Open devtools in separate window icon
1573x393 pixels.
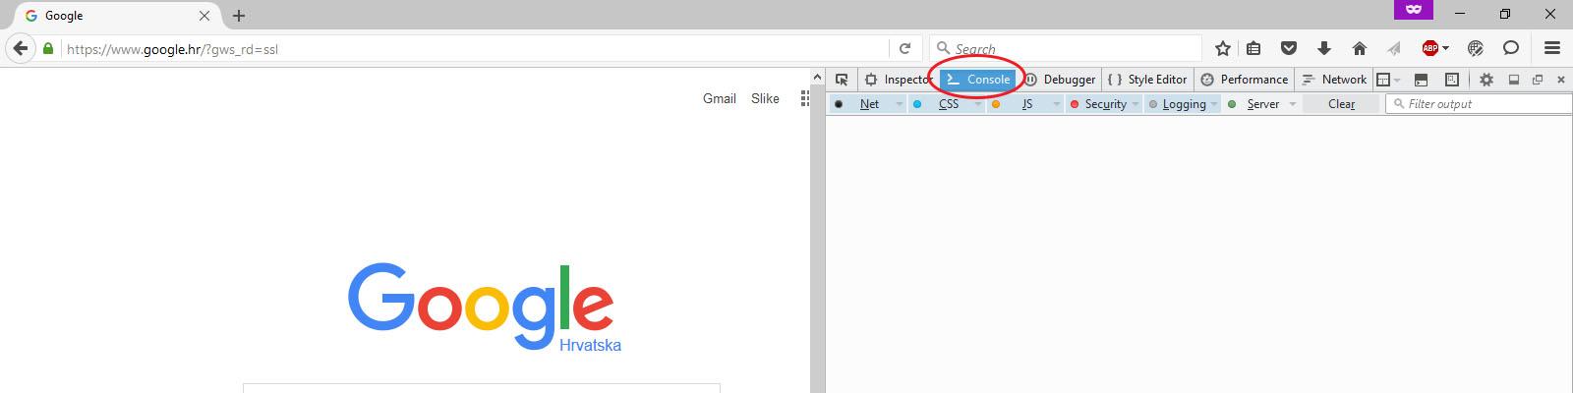1538,80
